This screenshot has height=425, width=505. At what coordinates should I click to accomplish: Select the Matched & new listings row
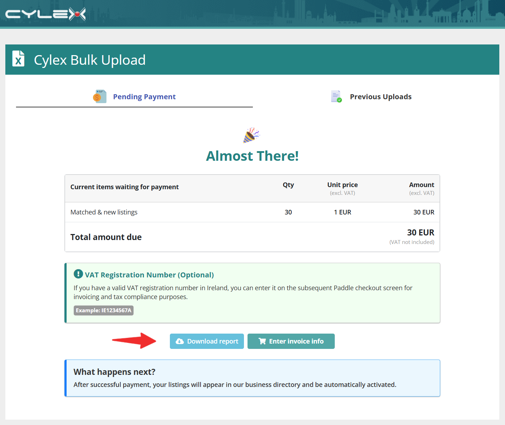click(x=252, y=212)
